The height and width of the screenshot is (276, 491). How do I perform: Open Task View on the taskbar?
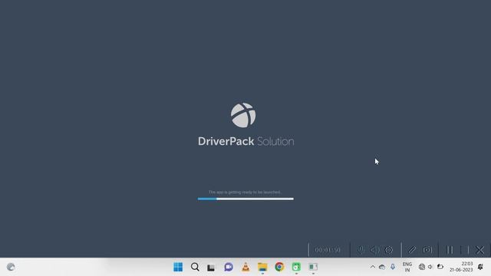pos(211,268)
